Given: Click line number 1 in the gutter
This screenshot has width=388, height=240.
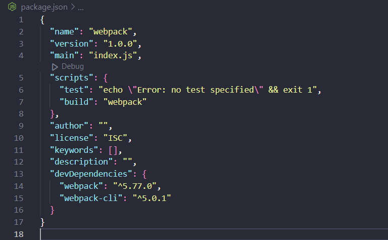Looking at the screenshot, I should click(x=21, y=20).
